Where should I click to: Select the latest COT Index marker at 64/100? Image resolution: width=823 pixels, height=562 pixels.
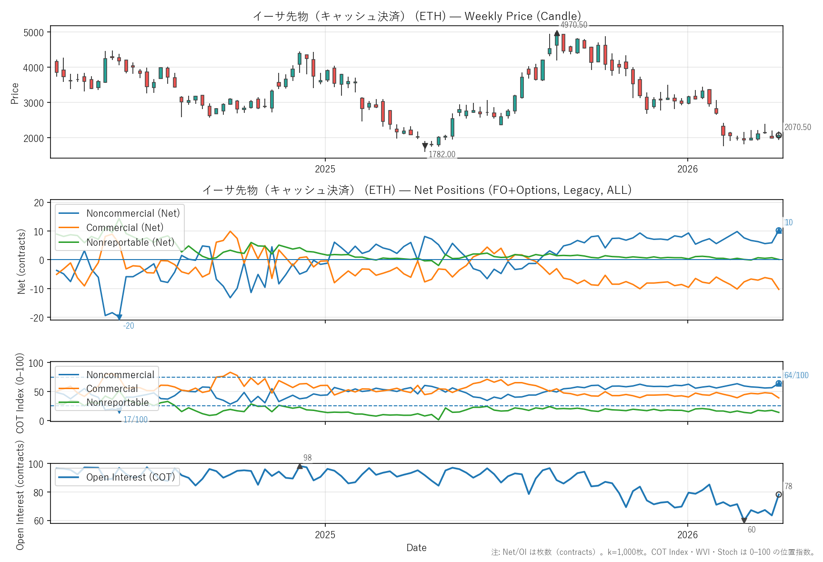click(x=779, y=383)
